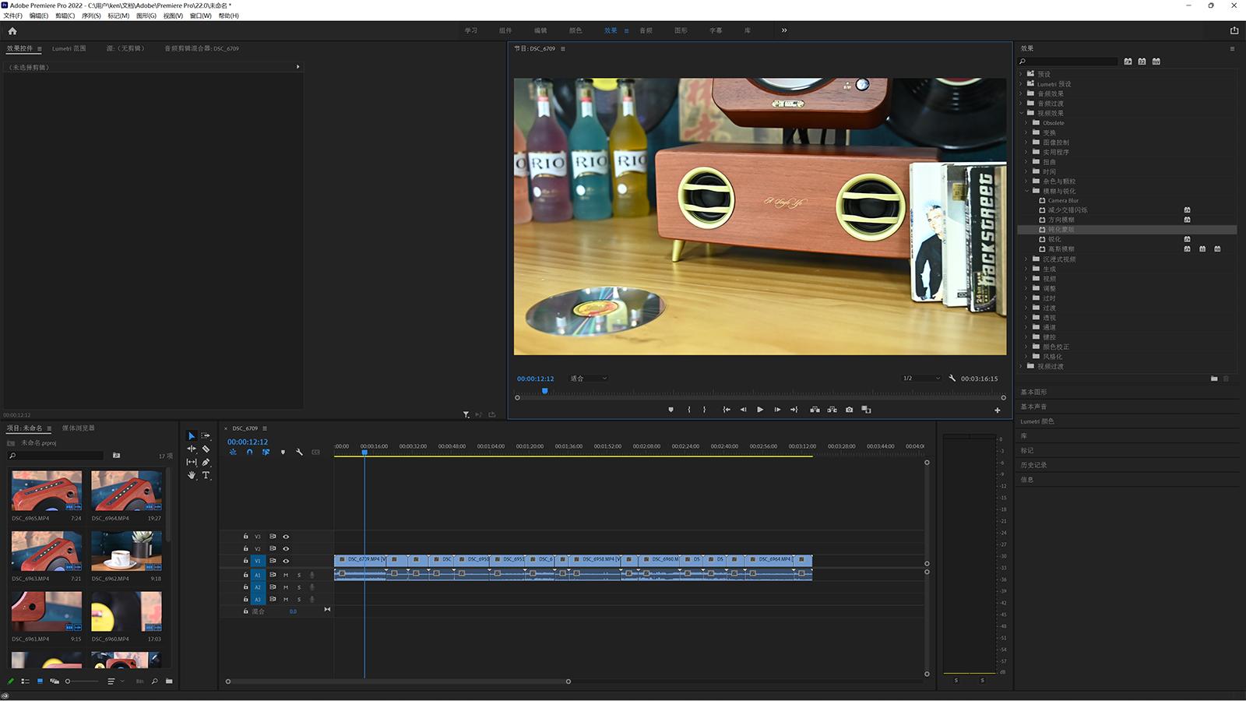
Task: Open the 剪辑(C) menu
Action: coord(65,16)
